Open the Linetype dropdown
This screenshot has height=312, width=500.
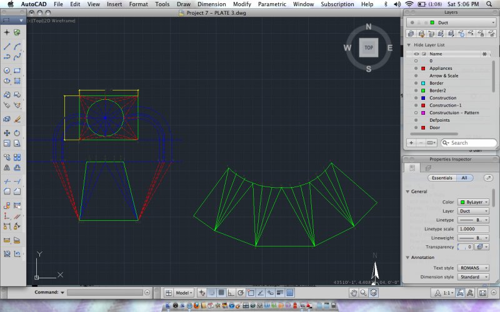pos(474,220)
